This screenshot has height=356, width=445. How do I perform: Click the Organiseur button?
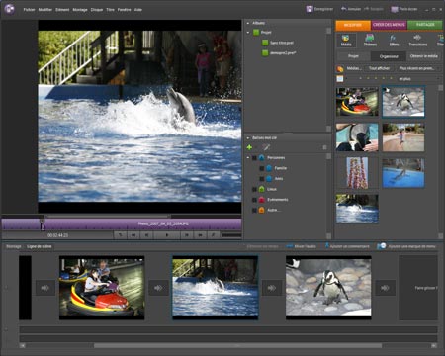(389, 56)
